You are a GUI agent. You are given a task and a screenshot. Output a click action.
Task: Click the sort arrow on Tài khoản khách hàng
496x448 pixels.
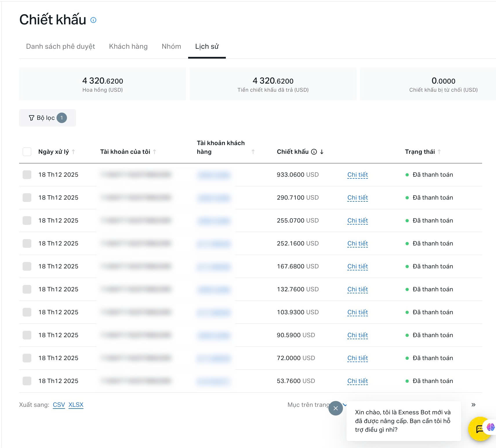pyautogui.click(x=253, y=151)
